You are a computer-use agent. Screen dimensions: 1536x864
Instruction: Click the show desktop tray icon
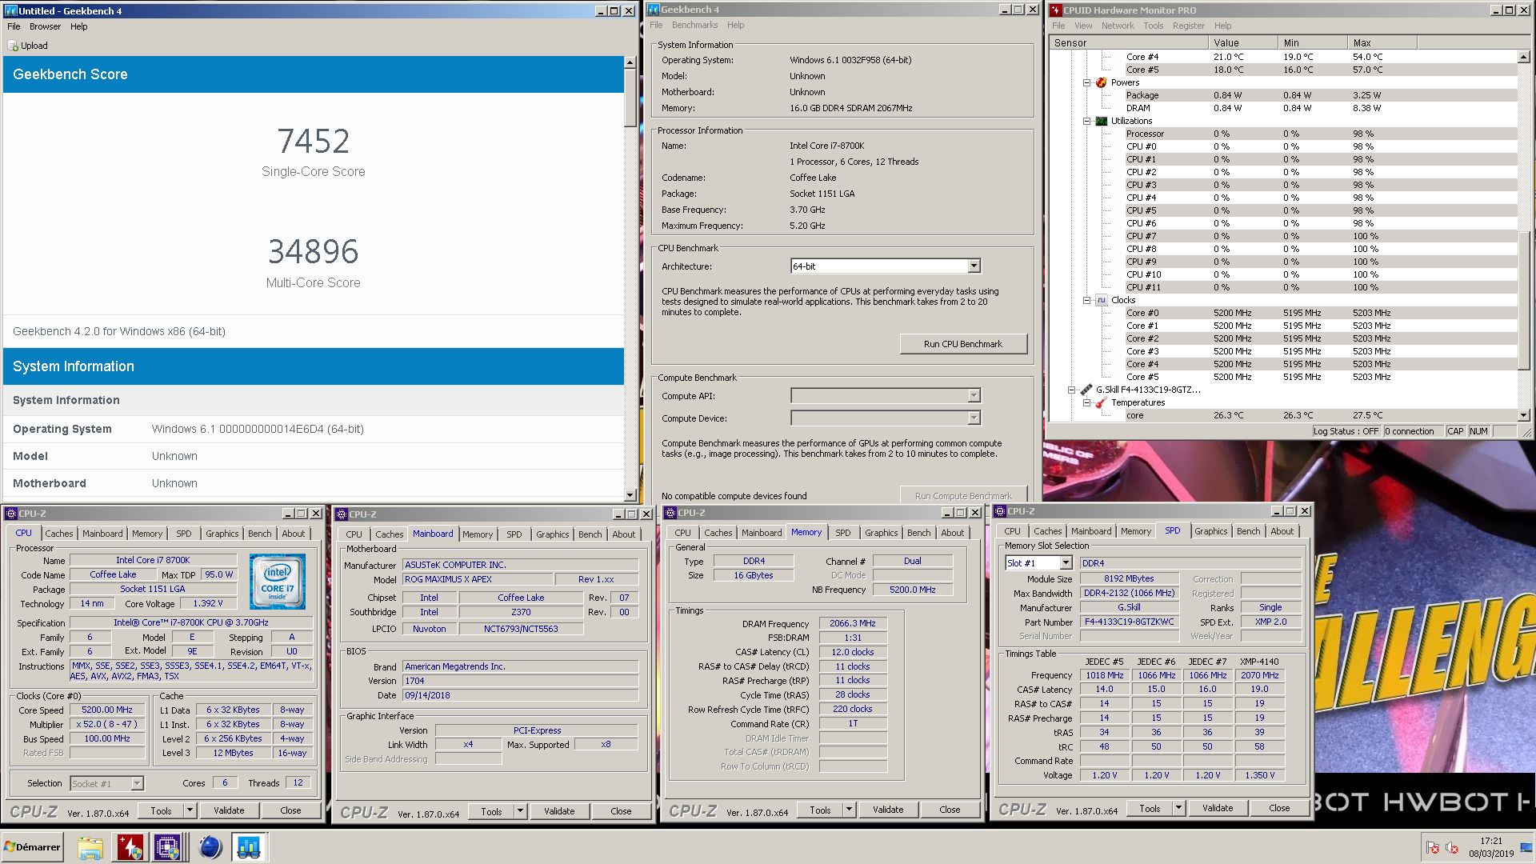click(1526, 848)
